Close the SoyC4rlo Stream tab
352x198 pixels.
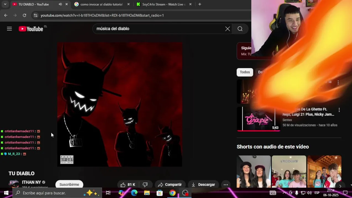[190, 4]
